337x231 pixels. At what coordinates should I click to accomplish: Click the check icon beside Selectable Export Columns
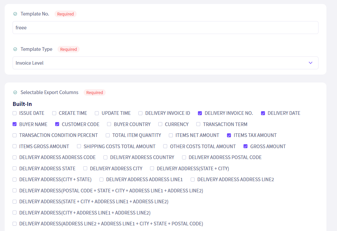tap(15, 92)
